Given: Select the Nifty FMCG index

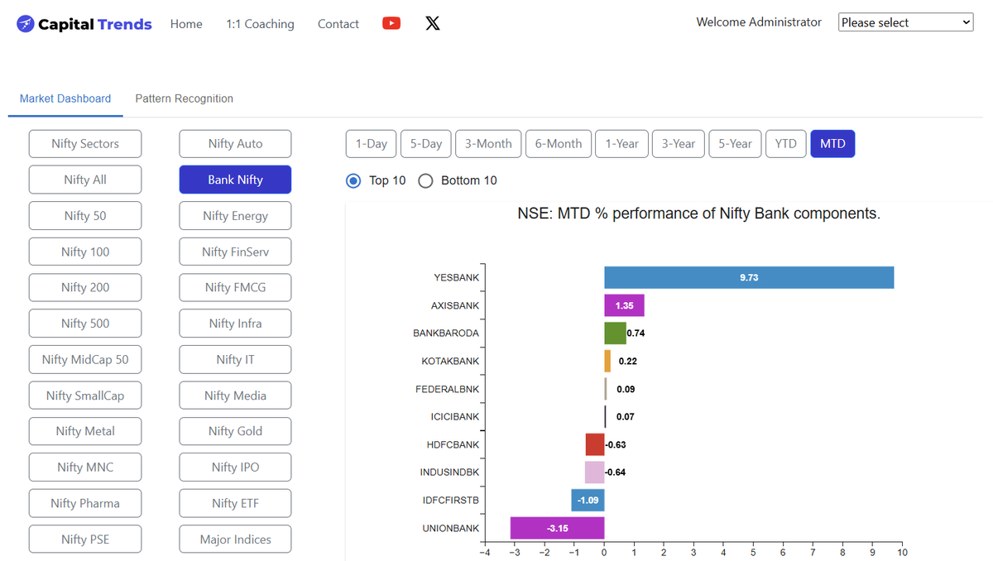Looking at the screenshot, I should point(236,287).
